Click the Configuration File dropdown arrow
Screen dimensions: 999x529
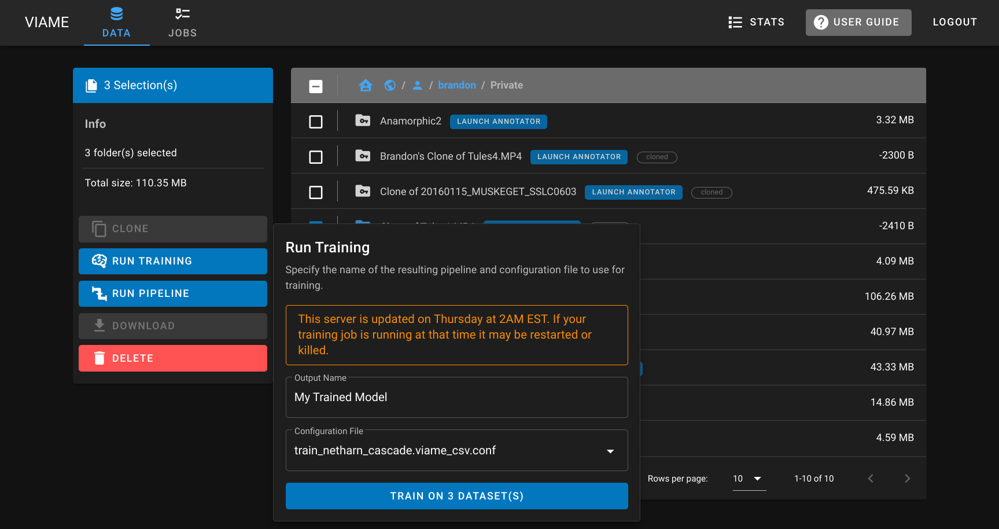point(610,451)
